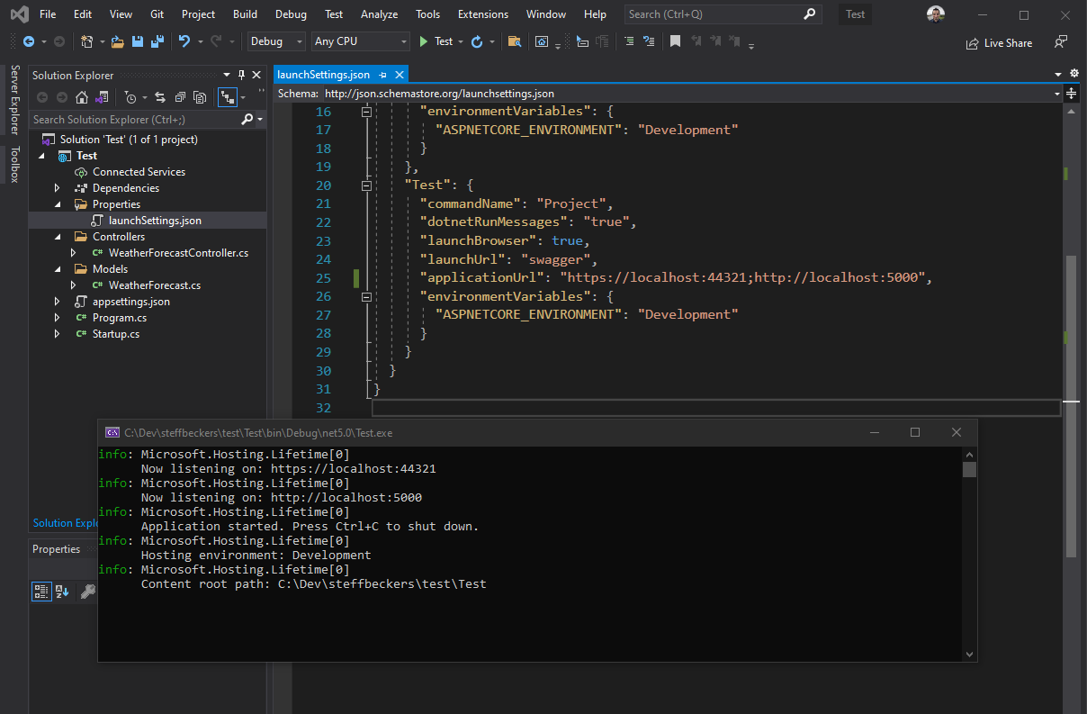Click the Open File folder icon
1087x714 pixels.
[118, 41]
